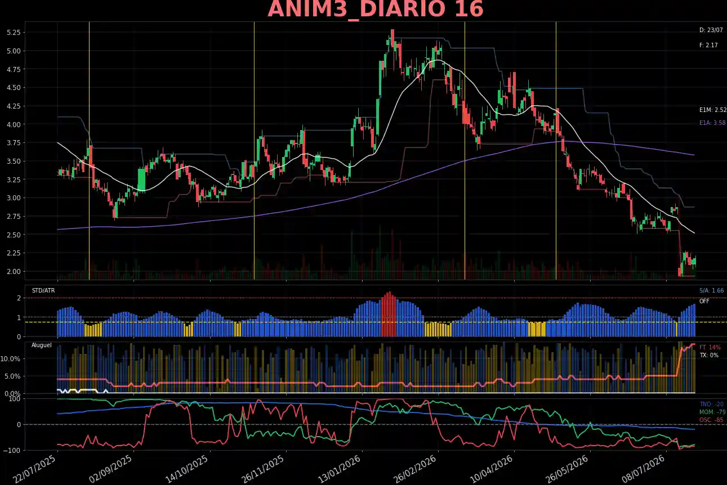Click the 13/01/2026 date axis label

[x=340, y=469]
